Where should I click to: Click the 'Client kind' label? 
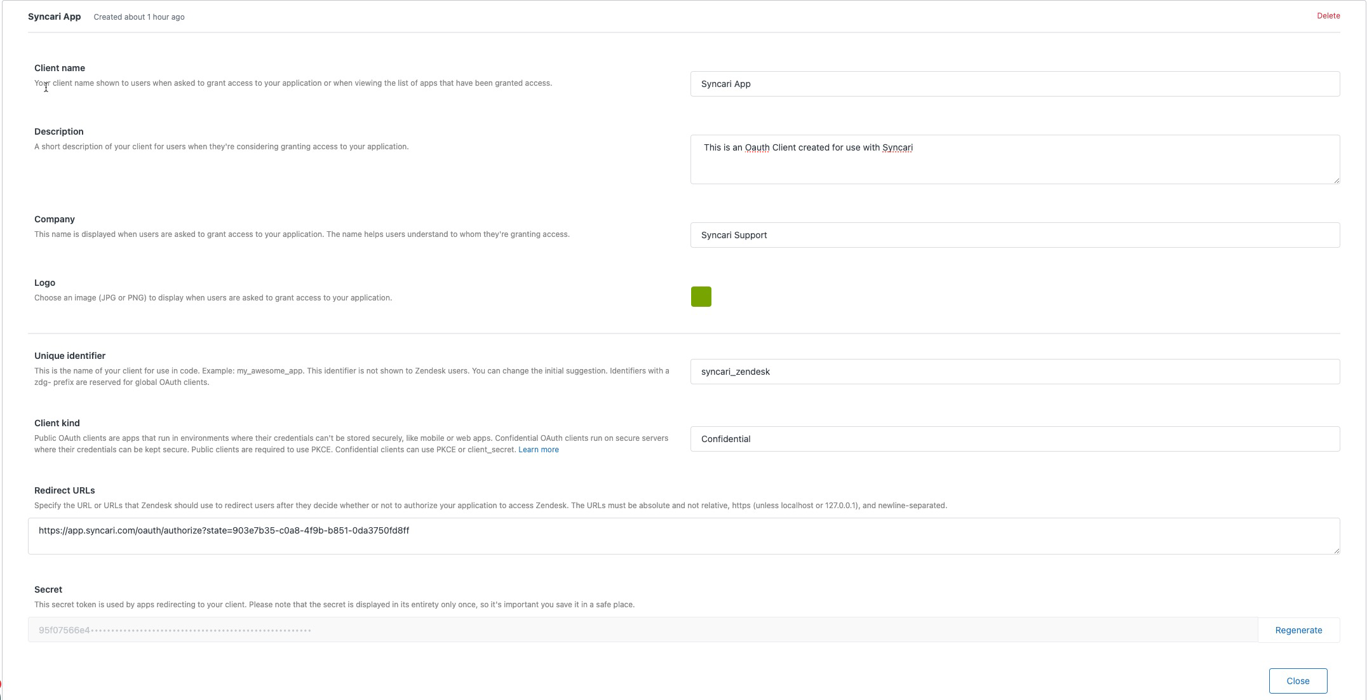click(x=57, y=423)
